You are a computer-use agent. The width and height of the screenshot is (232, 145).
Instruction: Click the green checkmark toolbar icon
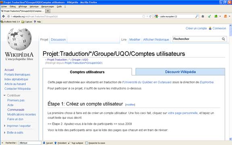[209, 17]
